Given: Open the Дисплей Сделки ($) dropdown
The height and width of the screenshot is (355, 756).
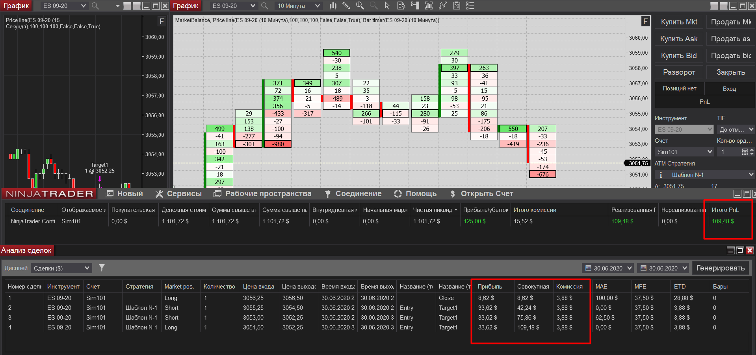Looking at the screenshot, I should 61,268.
